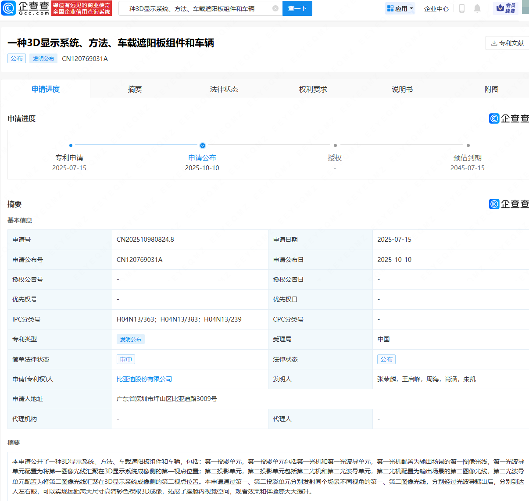This screenshot has width=529, height=501.
Task: Open the notification bell
Action: click(x=477, y=8)
